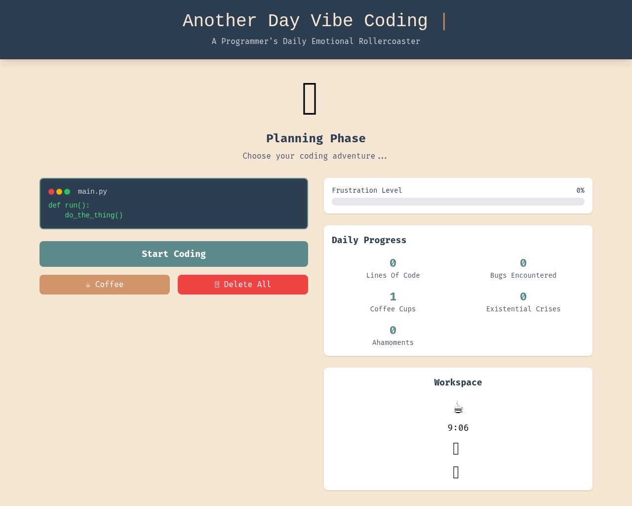The width and height of the screenshot is (632, 506).
Task: Click the 9:06 clock in the Workspace
Action: [458, 428]
